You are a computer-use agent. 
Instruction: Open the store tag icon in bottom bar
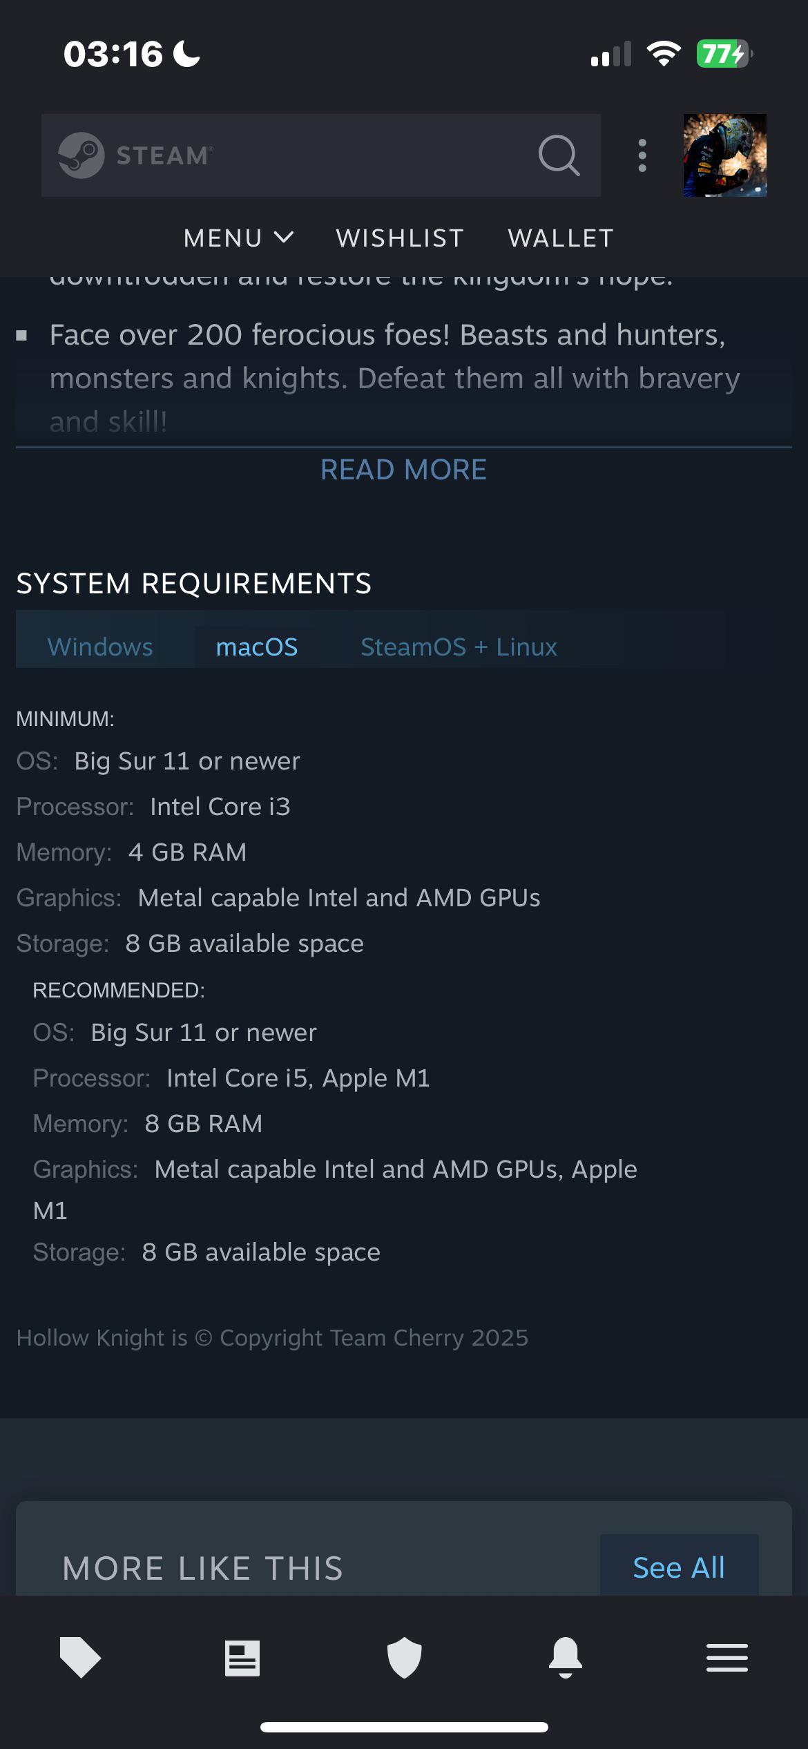80,1657
